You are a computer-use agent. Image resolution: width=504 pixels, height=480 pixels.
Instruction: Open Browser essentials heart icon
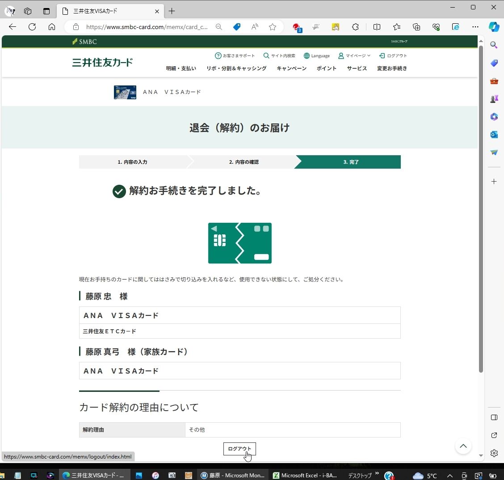coord(436,27)
